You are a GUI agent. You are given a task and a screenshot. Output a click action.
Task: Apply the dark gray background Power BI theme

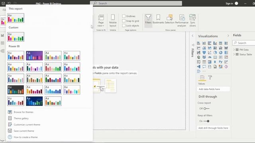16,90
